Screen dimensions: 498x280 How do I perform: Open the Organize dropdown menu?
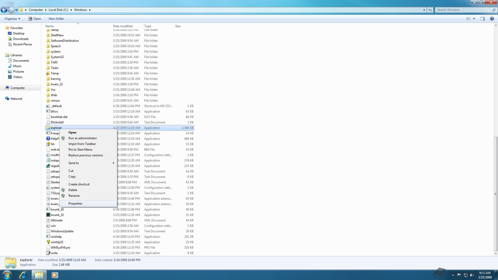[x=12, y=19]
